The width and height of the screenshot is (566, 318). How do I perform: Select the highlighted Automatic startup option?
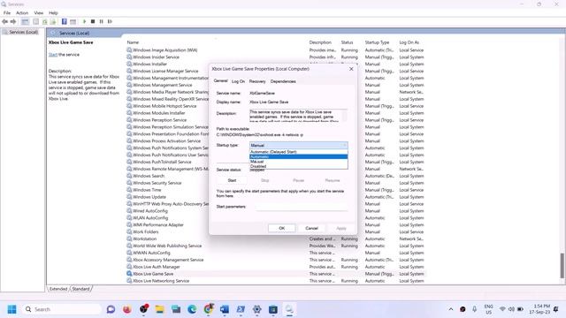299,157
